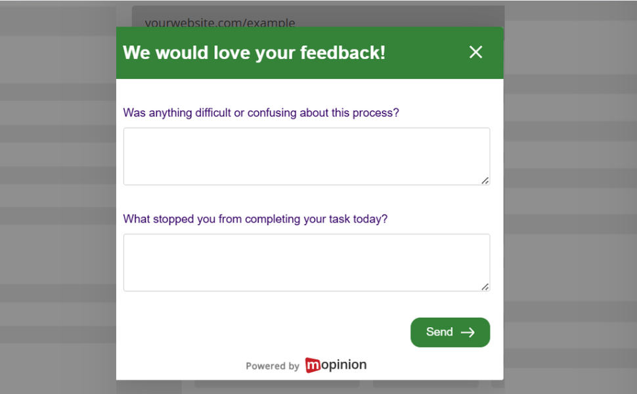Click the Send button label text
The image size is (637, 394).
point(439,332)
